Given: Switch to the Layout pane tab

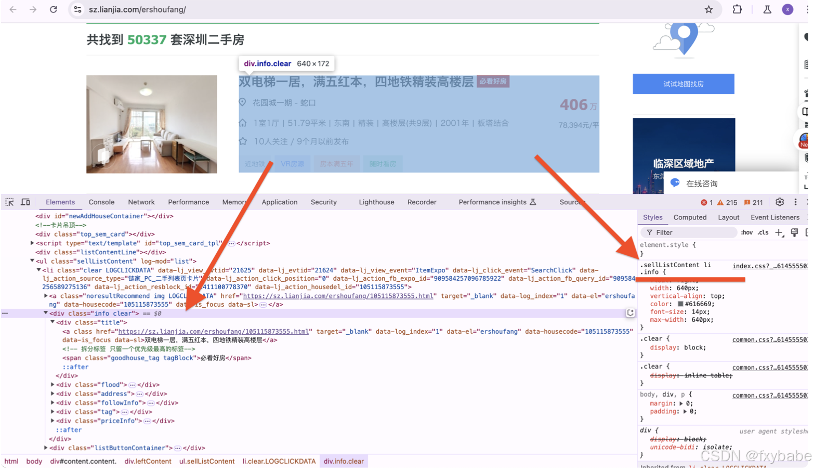Looking at the screenshot, I should [728, 217].
